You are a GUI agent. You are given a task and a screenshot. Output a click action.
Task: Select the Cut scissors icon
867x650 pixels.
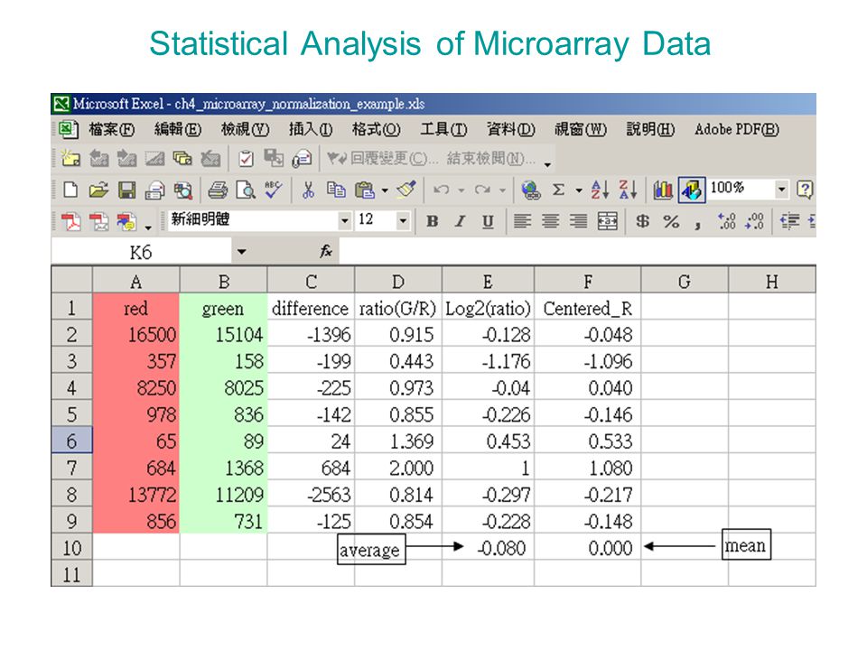[x=309, y=190]
